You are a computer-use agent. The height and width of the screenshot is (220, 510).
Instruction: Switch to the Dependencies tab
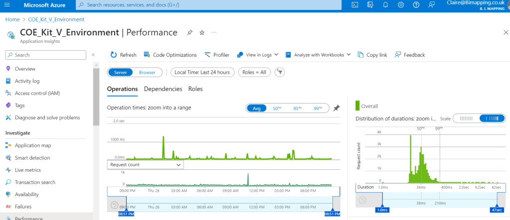163,89
